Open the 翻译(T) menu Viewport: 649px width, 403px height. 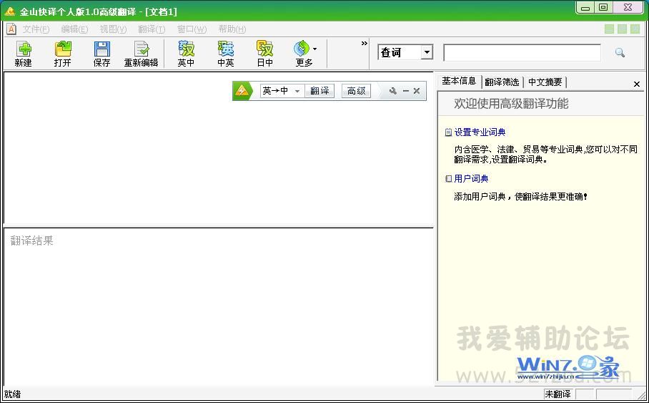(152, 29)
